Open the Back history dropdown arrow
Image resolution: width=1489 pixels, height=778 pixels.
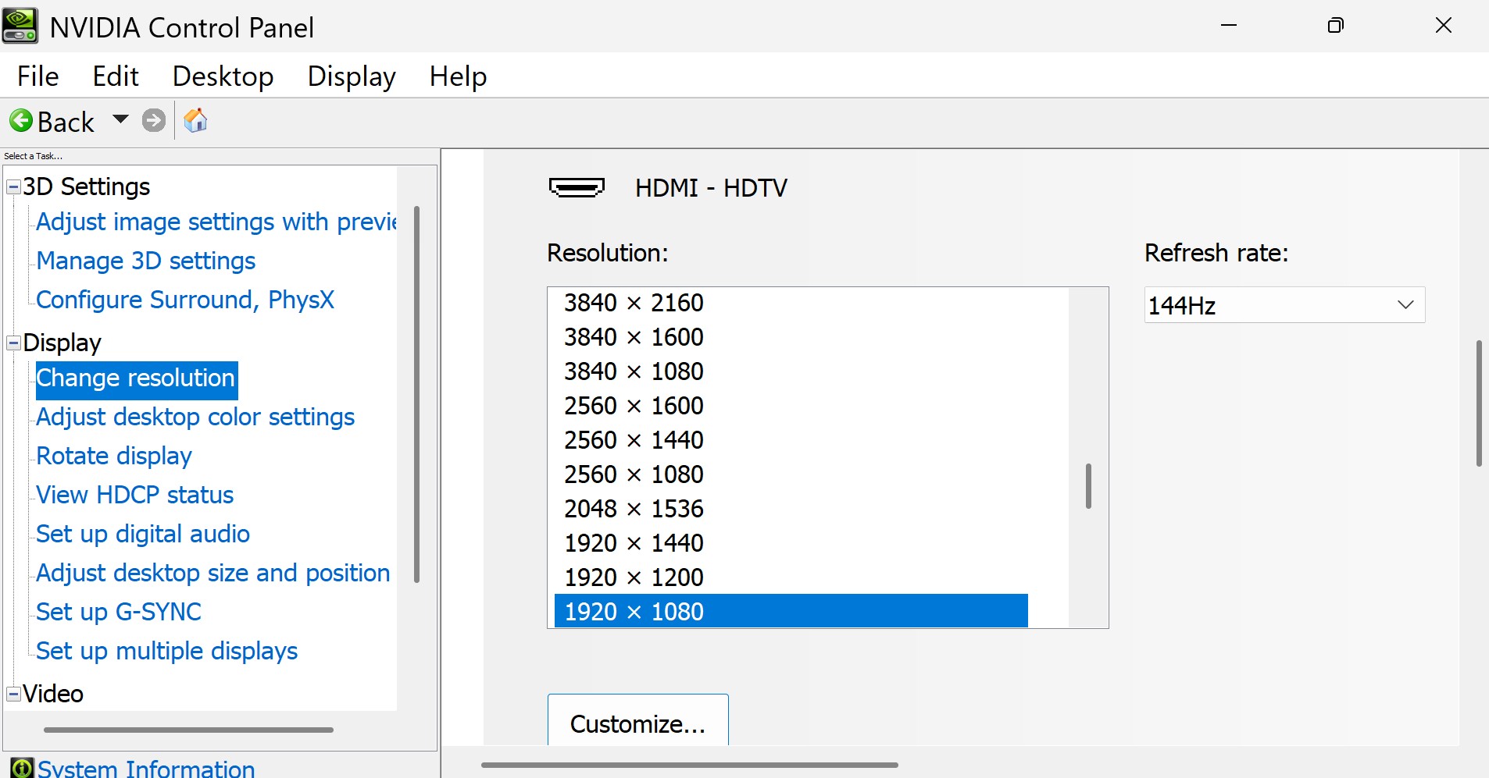click(120, 119)
